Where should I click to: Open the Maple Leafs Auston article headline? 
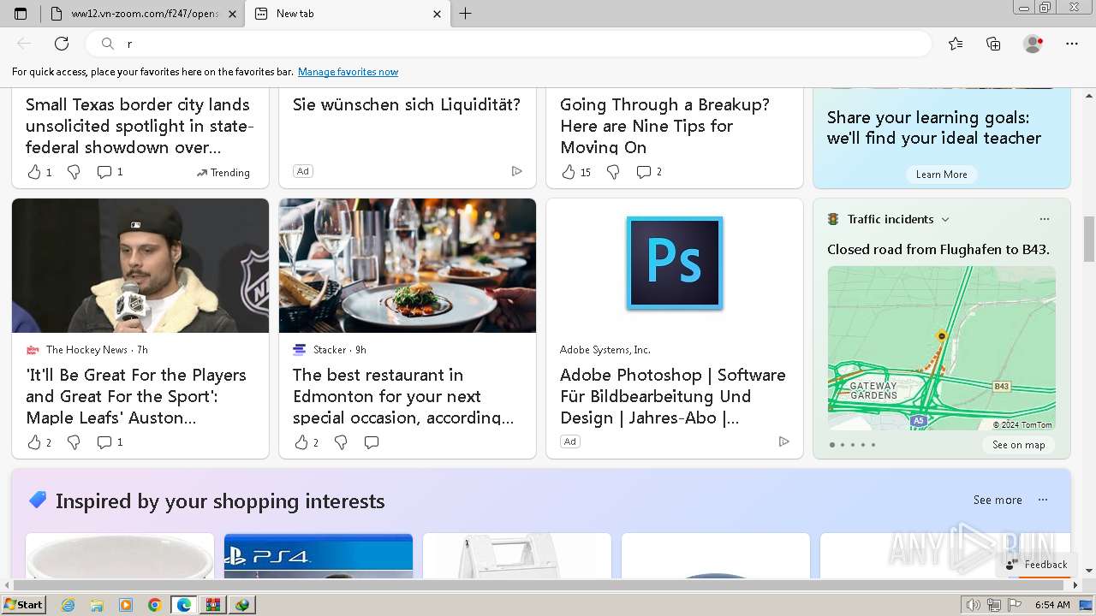click(136, 396)
